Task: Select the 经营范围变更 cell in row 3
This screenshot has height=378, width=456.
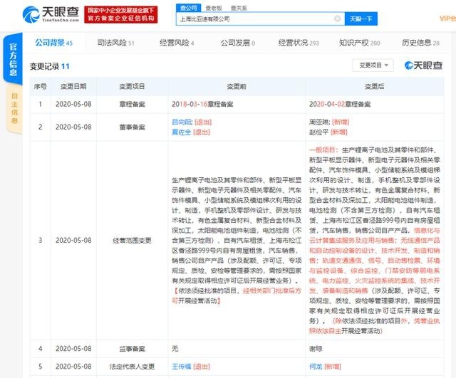Action: [132, 241]
